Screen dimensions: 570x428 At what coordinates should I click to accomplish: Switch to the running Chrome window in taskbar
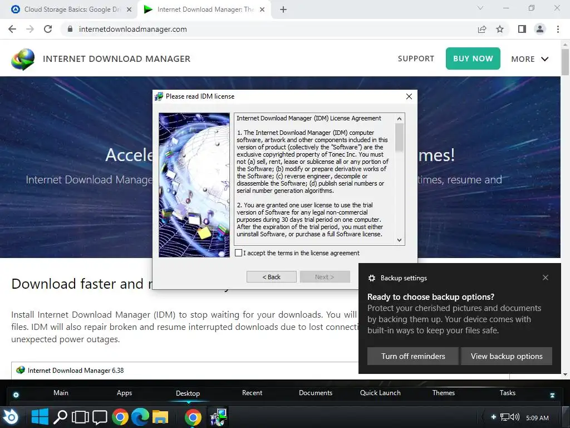[x=193, y=417]
